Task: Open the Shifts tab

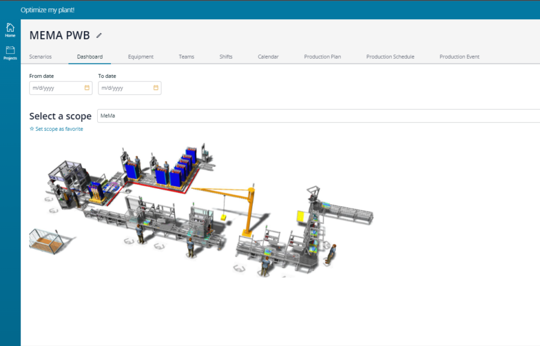Action: (226, 56)
